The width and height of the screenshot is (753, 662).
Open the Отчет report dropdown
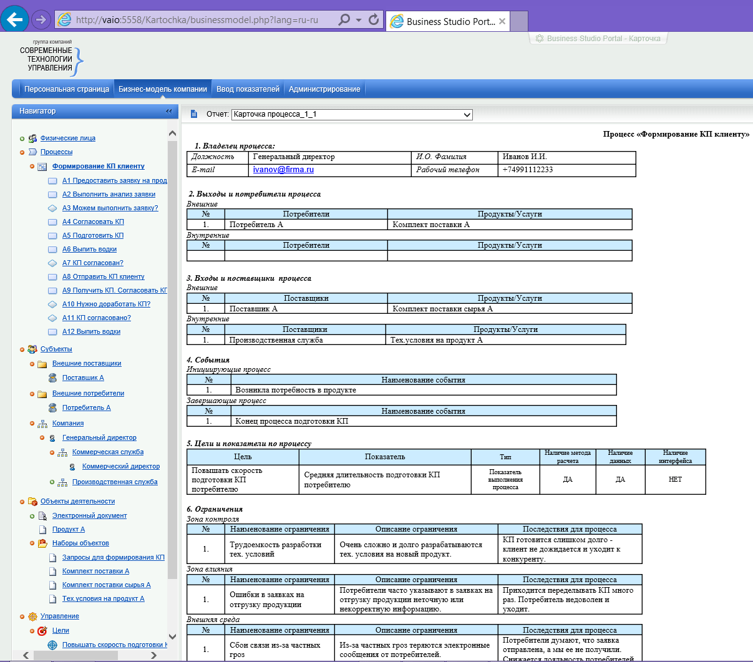tap(467, 115)
